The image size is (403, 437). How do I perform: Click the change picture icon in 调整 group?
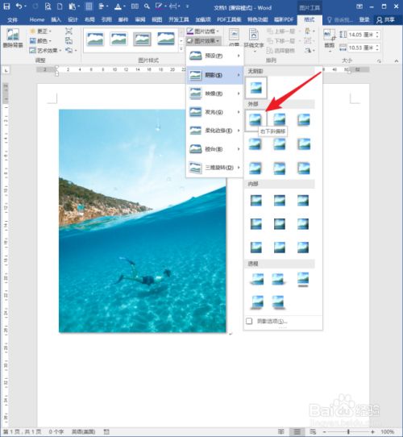tap(69, 40)
